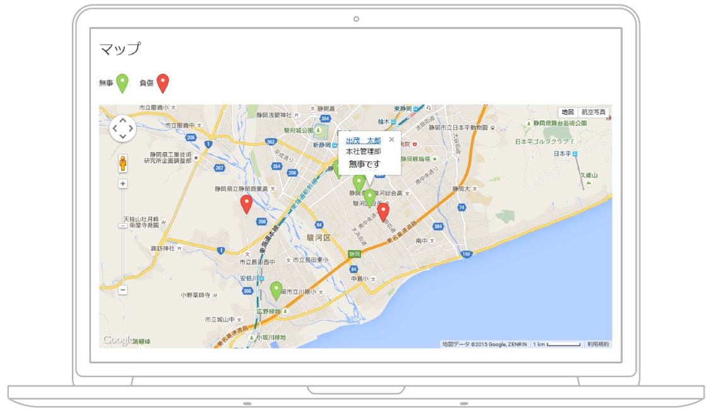Click the 静岡競輪場 label
This screenshot has height=410, width=712.
tap(415, 159)
